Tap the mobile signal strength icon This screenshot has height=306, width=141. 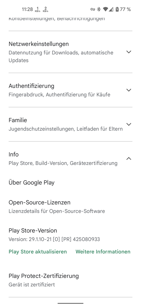[x=111, y=9]
